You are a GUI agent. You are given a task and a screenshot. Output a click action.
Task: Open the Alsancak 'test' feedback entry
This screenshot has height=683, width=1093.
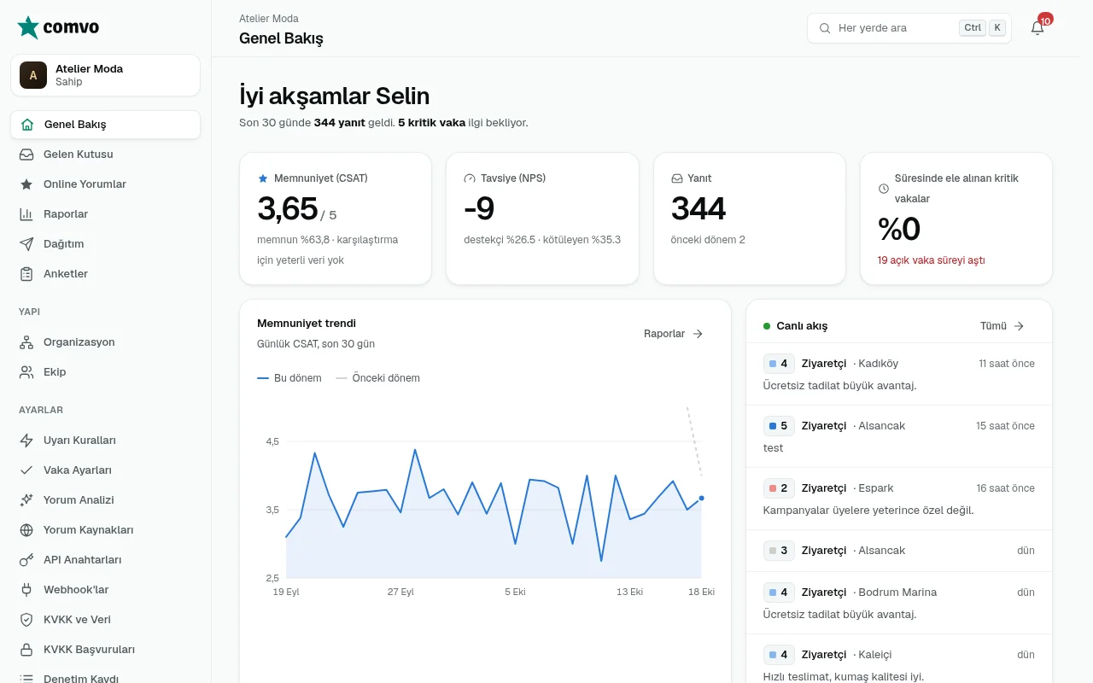point(899,436)
